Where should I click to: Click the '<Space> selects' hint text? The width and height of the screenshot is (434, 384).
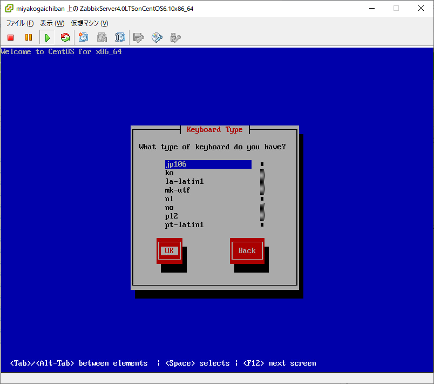tap(198, 363)
